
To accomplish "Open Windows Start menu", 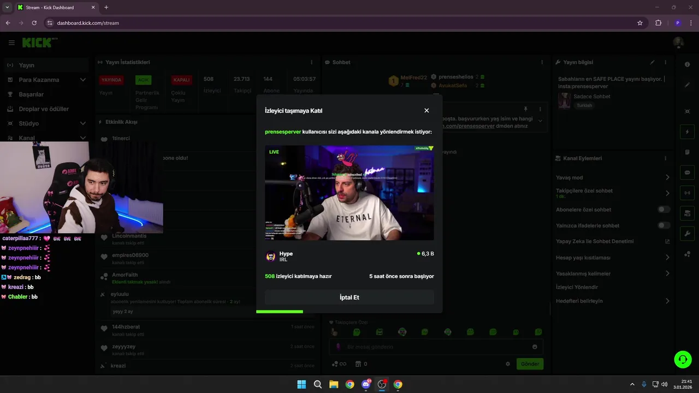I will click(x=301, y=384).
